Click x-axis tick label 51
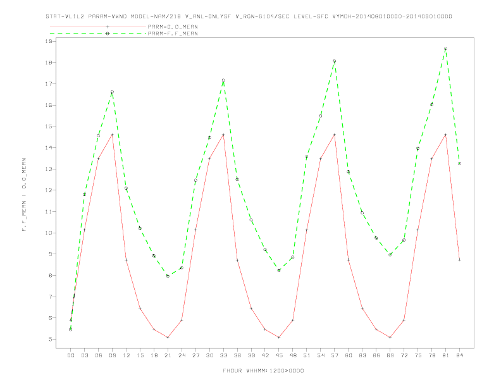This screenshot has height=387, width=501. pyautogui.click(x=307, y=355)
